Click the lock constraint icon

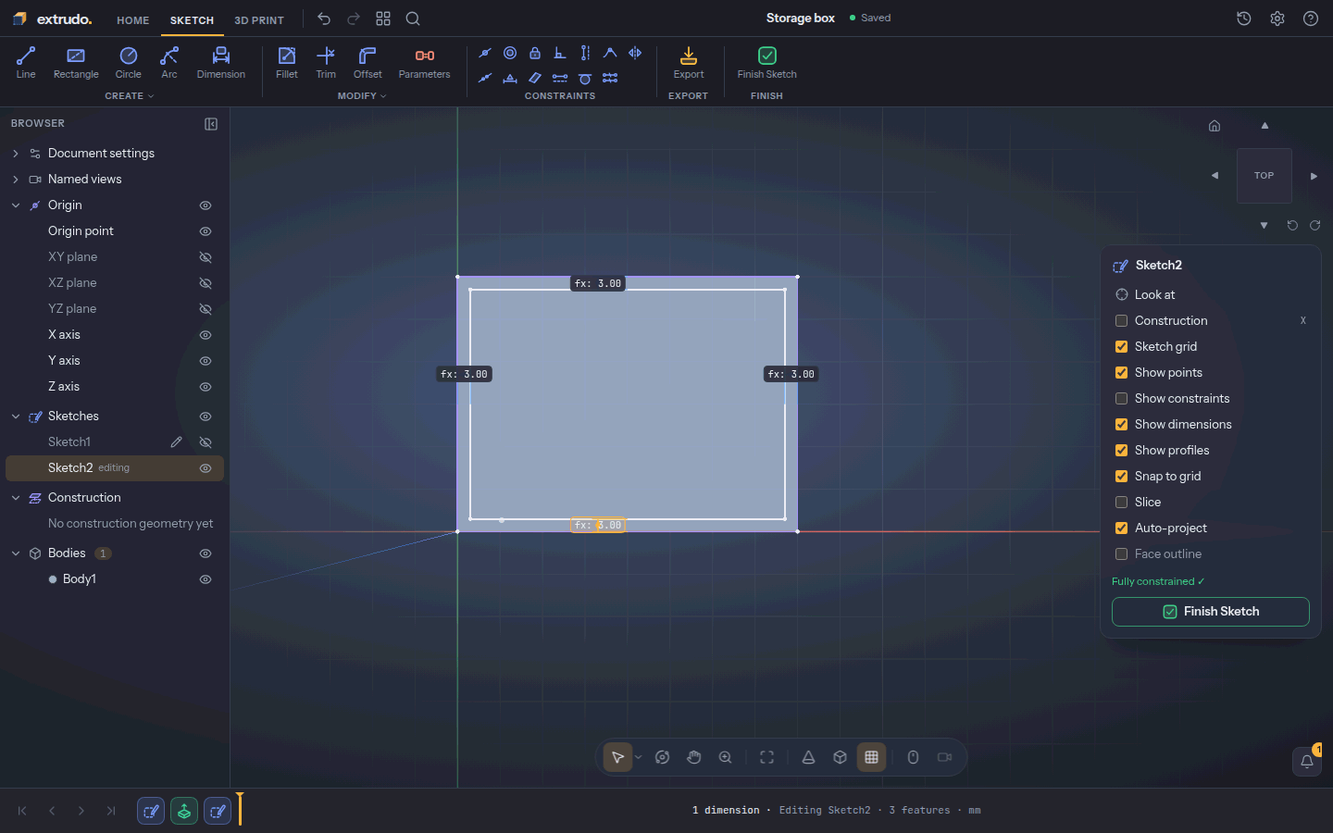coord(535,53)
